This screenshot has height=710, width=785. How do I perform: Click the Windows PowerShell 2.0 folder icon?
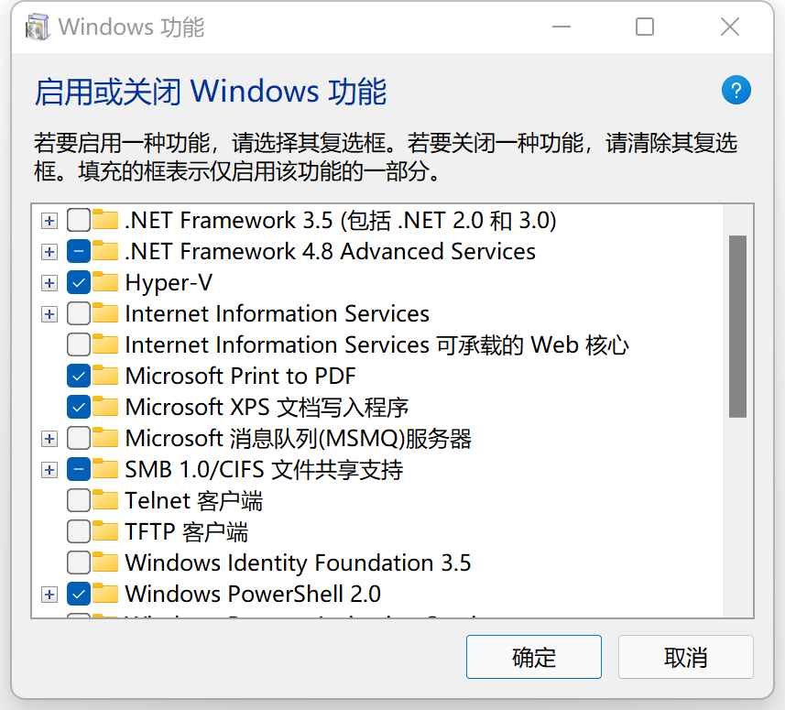coord(105,594)
